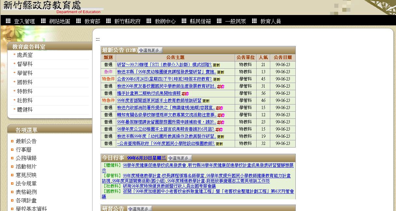Open announcement 研習~99.7.9辦理「RTI」模式初階
The image size is (396, 211).
point(164,64)
